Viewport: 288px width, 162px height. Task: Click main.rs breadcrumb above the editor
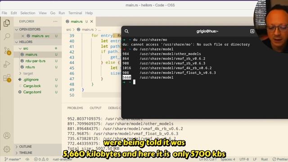tap(88, 30)
